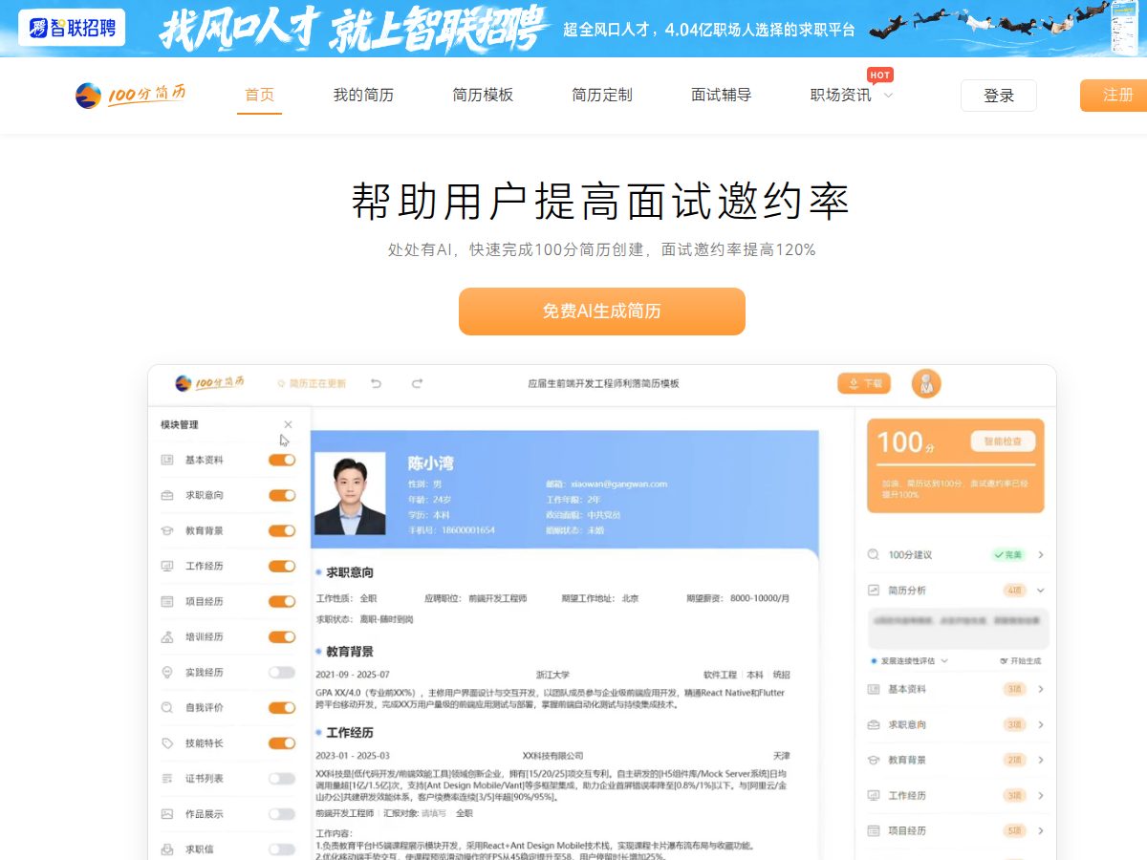Screen dimensions: 1147x860
Task: Expand 100分建议 row via its chevron
Action: pyautogui.click(x=1041, y=554)
